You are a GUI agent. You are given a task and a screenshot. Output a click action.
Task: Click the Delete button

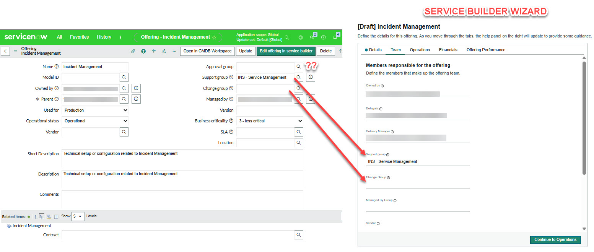click(326, 51)
